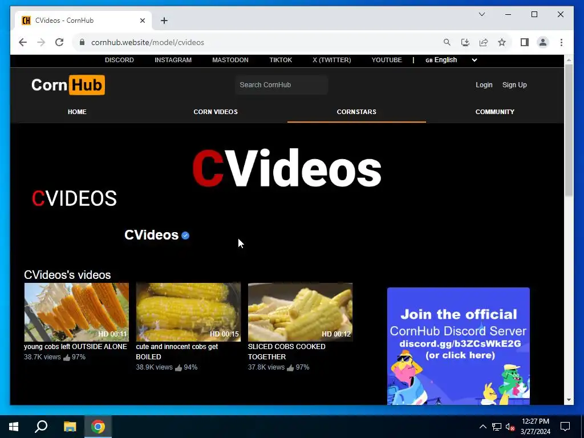The image size is (584, 438).
Task: Follow the INSTAGRAM link in top bar
Action: pyautogui.click(x=173, y=60)
